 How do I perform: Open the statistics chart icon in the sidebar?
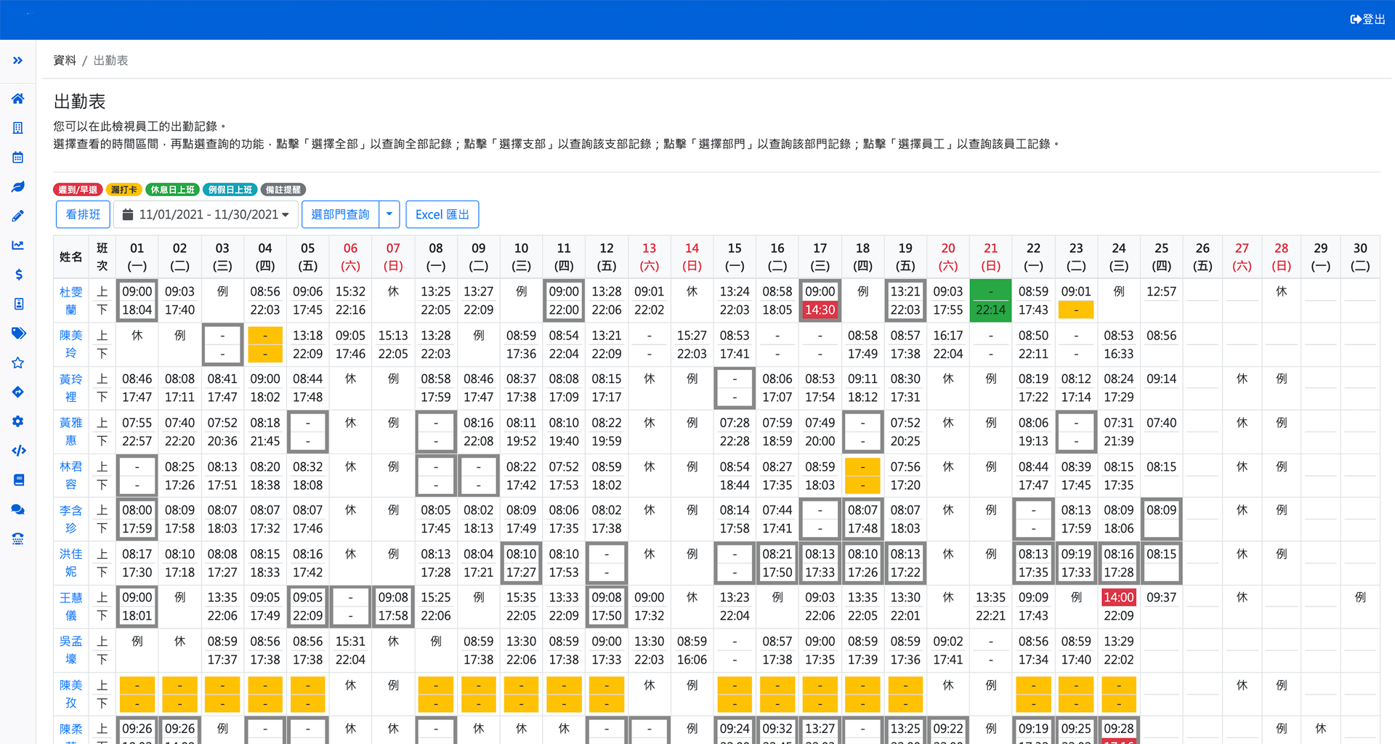(x=18, y=246)
